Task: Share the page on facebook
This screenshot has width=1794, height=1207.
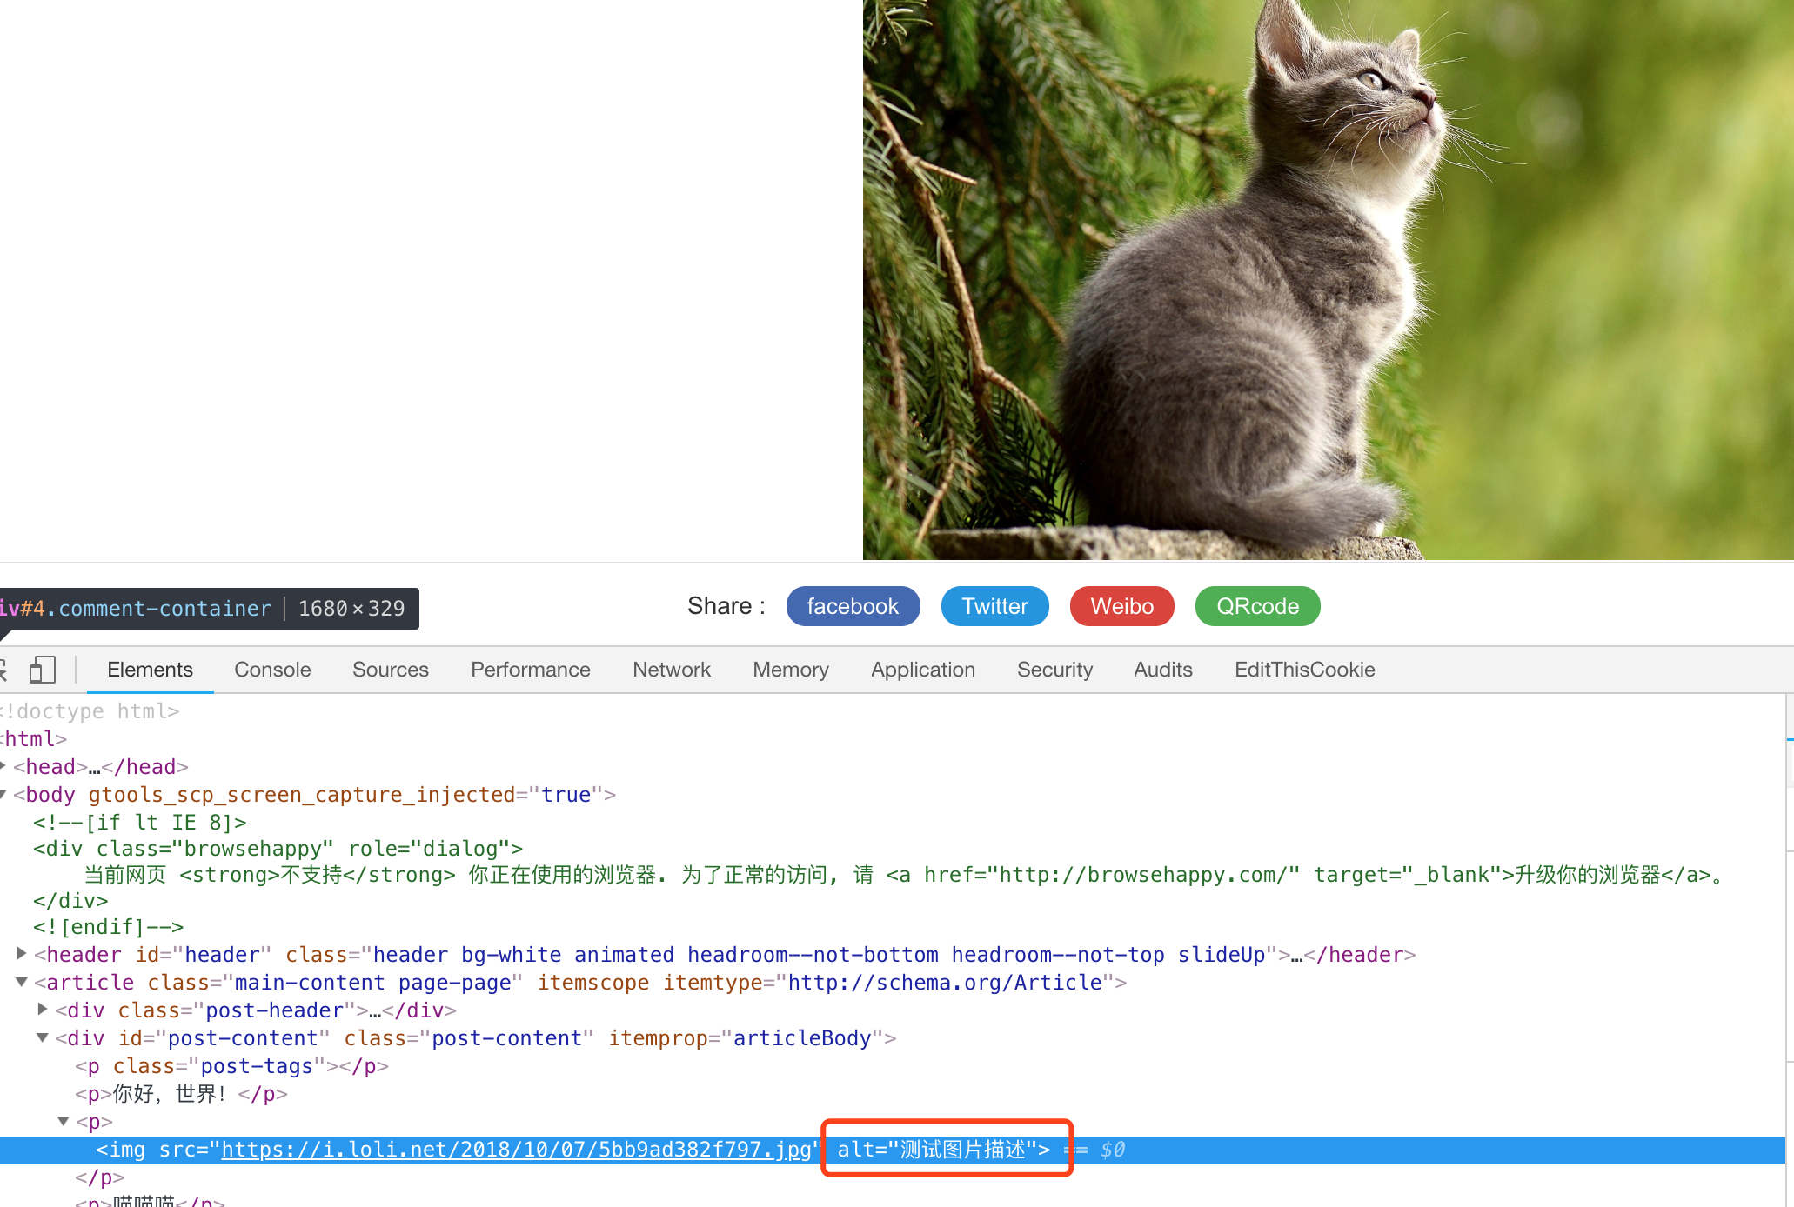Action: point(853,606)
